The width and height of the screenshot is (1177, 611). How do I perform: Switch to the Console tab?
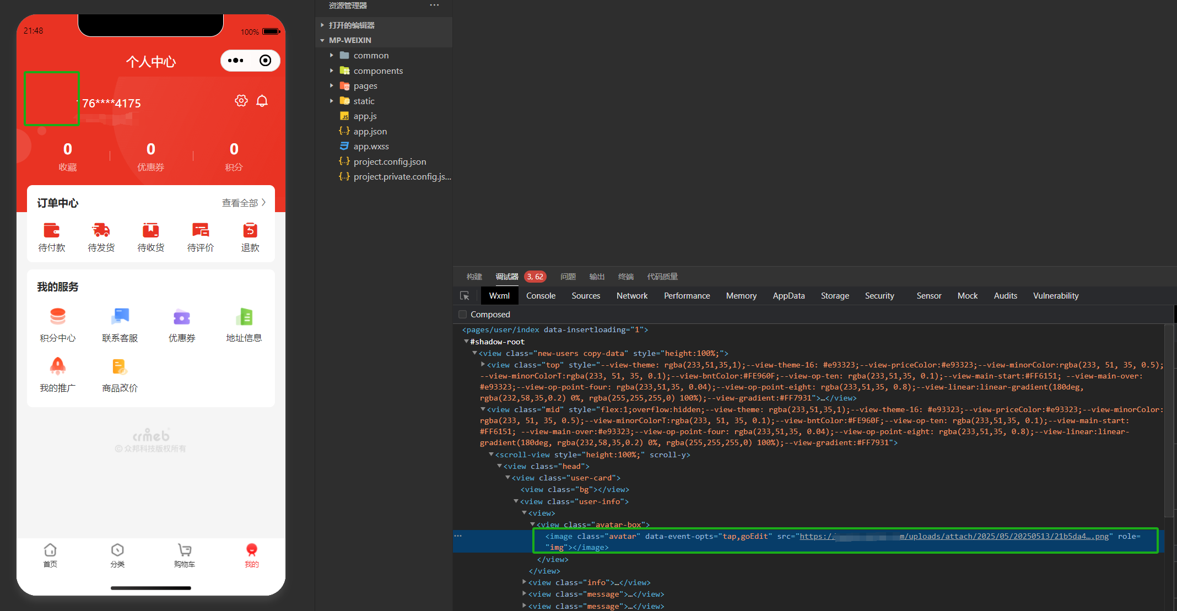(x=541, y=296)
